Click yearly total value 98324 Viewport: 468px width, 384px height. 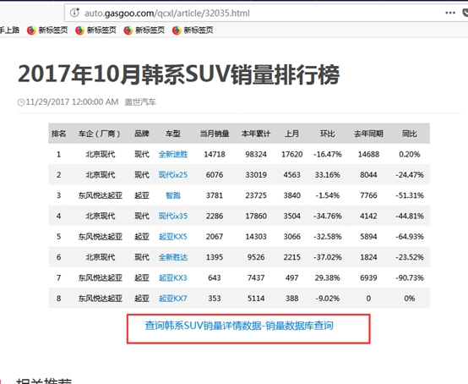(x=256, y=154)
